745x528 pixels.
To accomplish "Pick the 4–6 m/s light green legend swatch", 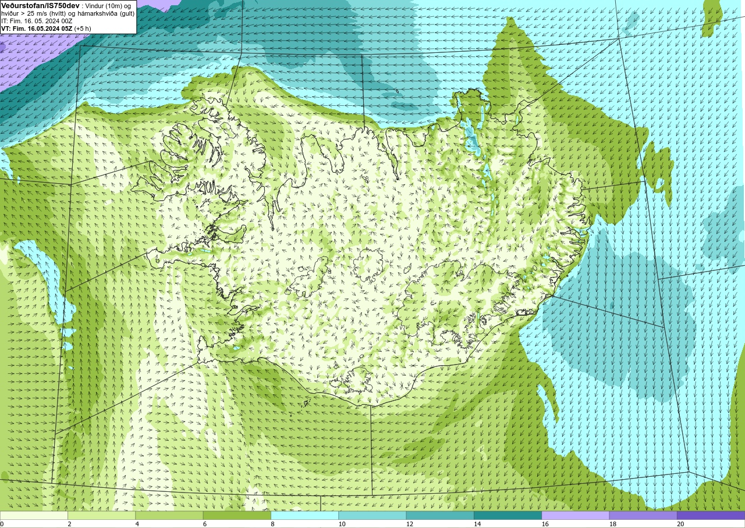I will point(169,515).
